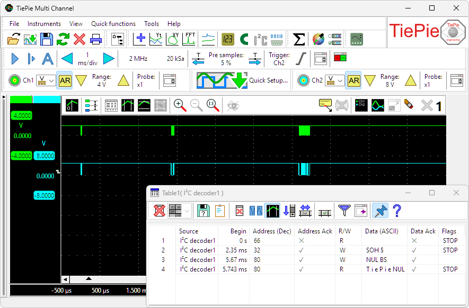Open the Quick functions menu
Image resolution: width=469 pixels, height=308 pixels.
(x=113, y=24)
